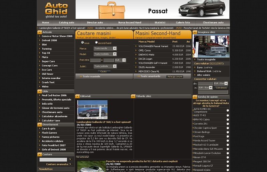The image size is (267, 172).
Task: Open Bursa Second Hand menu
Action: coord(130,23)
